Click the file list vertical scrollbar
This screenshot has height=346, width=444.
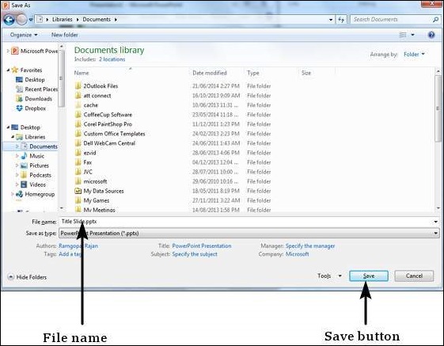(x=438, y=139)
